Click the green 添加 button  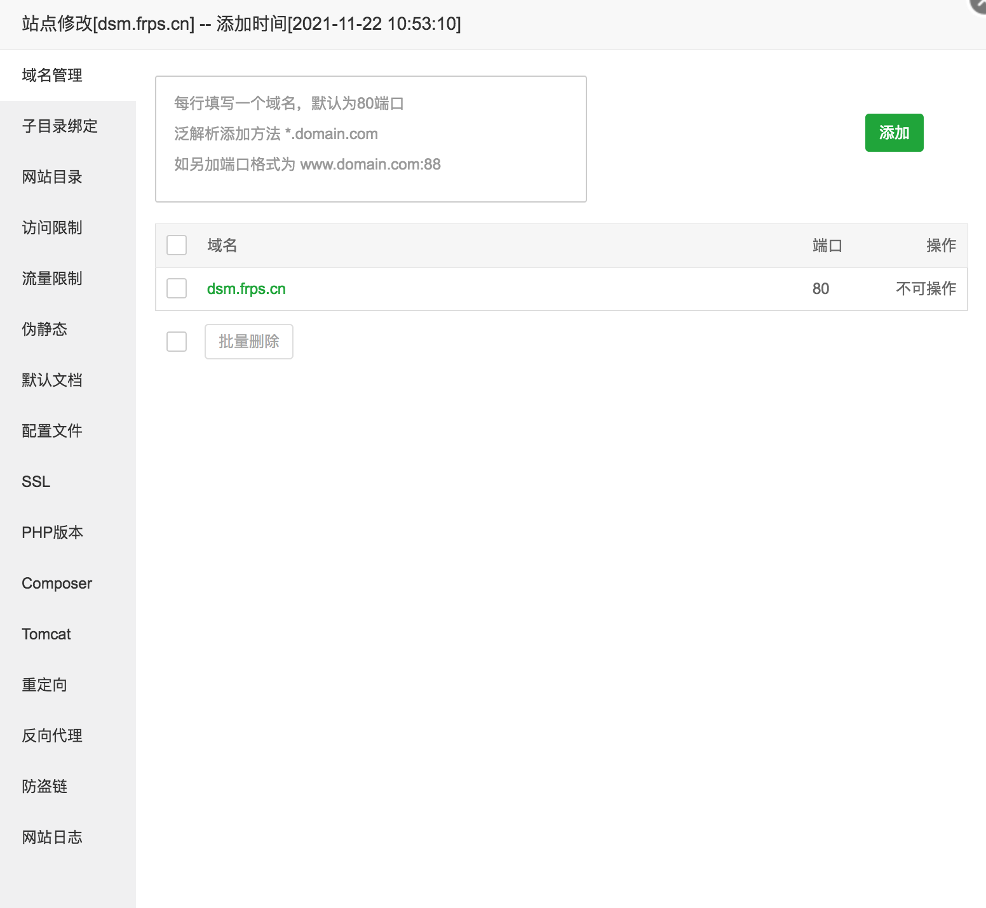click(894, 133)
